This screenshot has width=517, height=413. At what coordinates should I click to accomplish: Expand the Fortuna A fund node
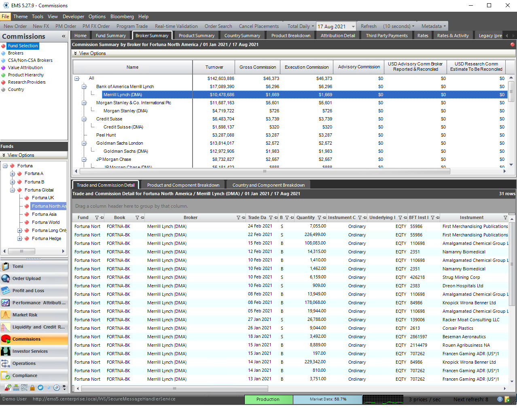click(x=13, y=174)
